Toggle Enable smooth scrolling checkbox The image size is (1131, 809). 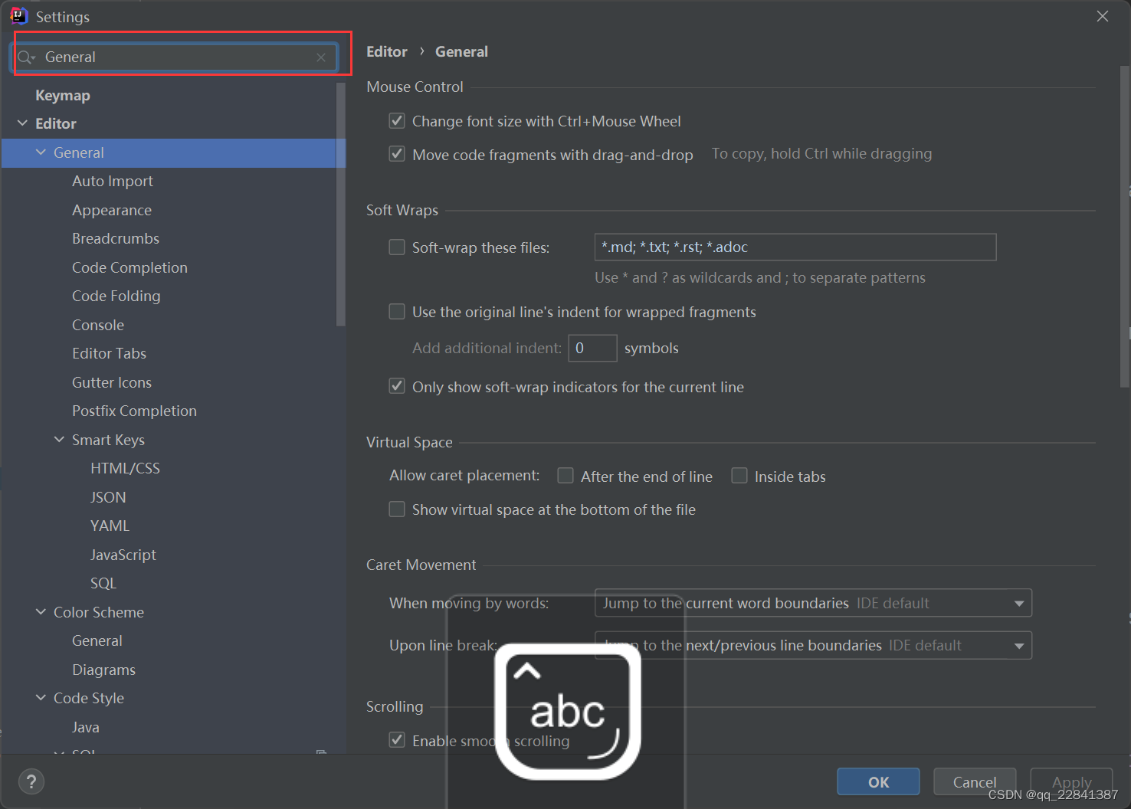[x=397, y=739]
